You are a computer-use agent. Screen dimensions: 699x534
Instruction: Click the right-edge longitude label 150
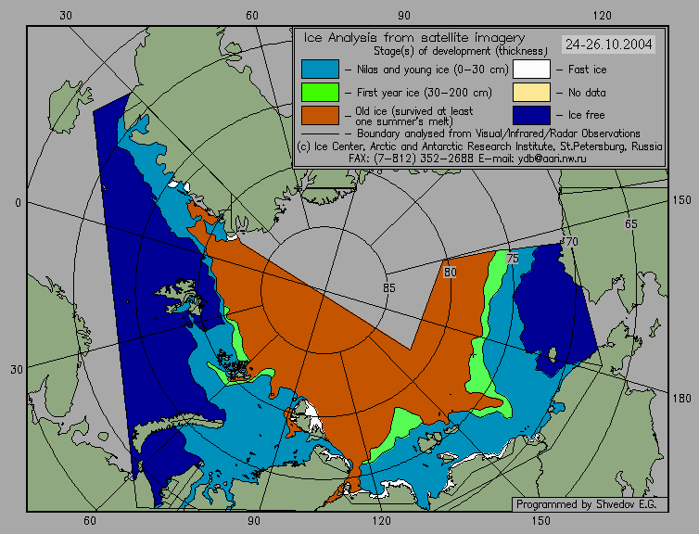tap(681, 200)
